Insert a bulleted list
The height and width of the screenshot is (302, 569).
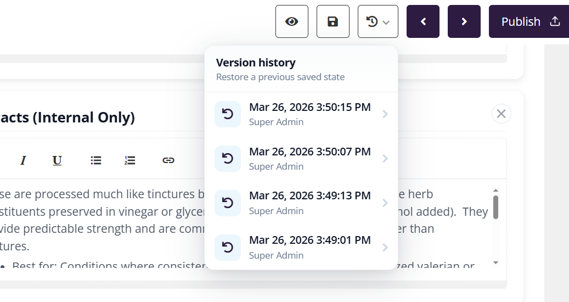96,160
